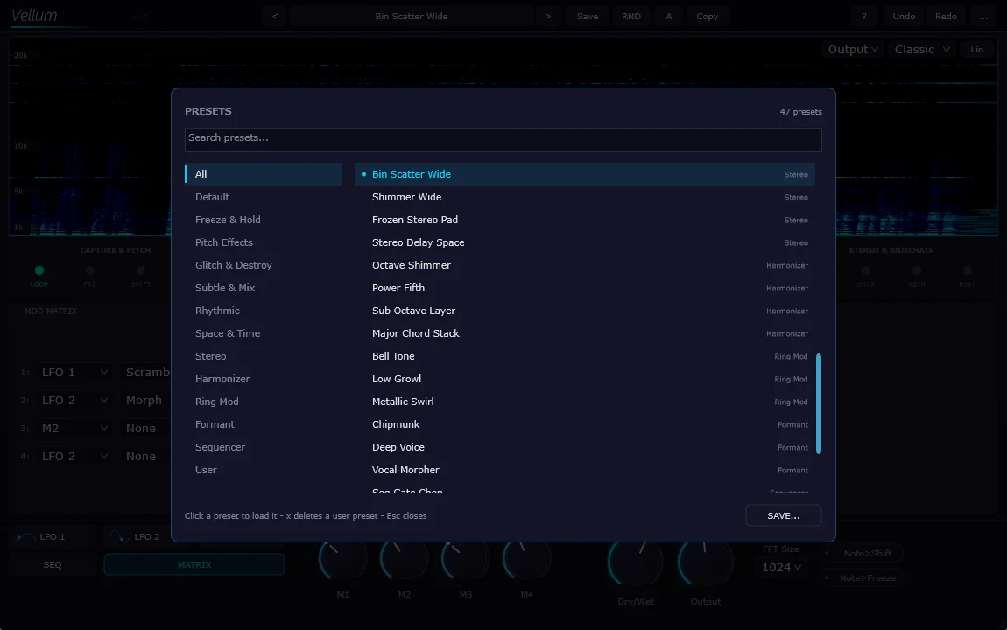Open mod slot 2 LFO 2 source dropdown

74,401
